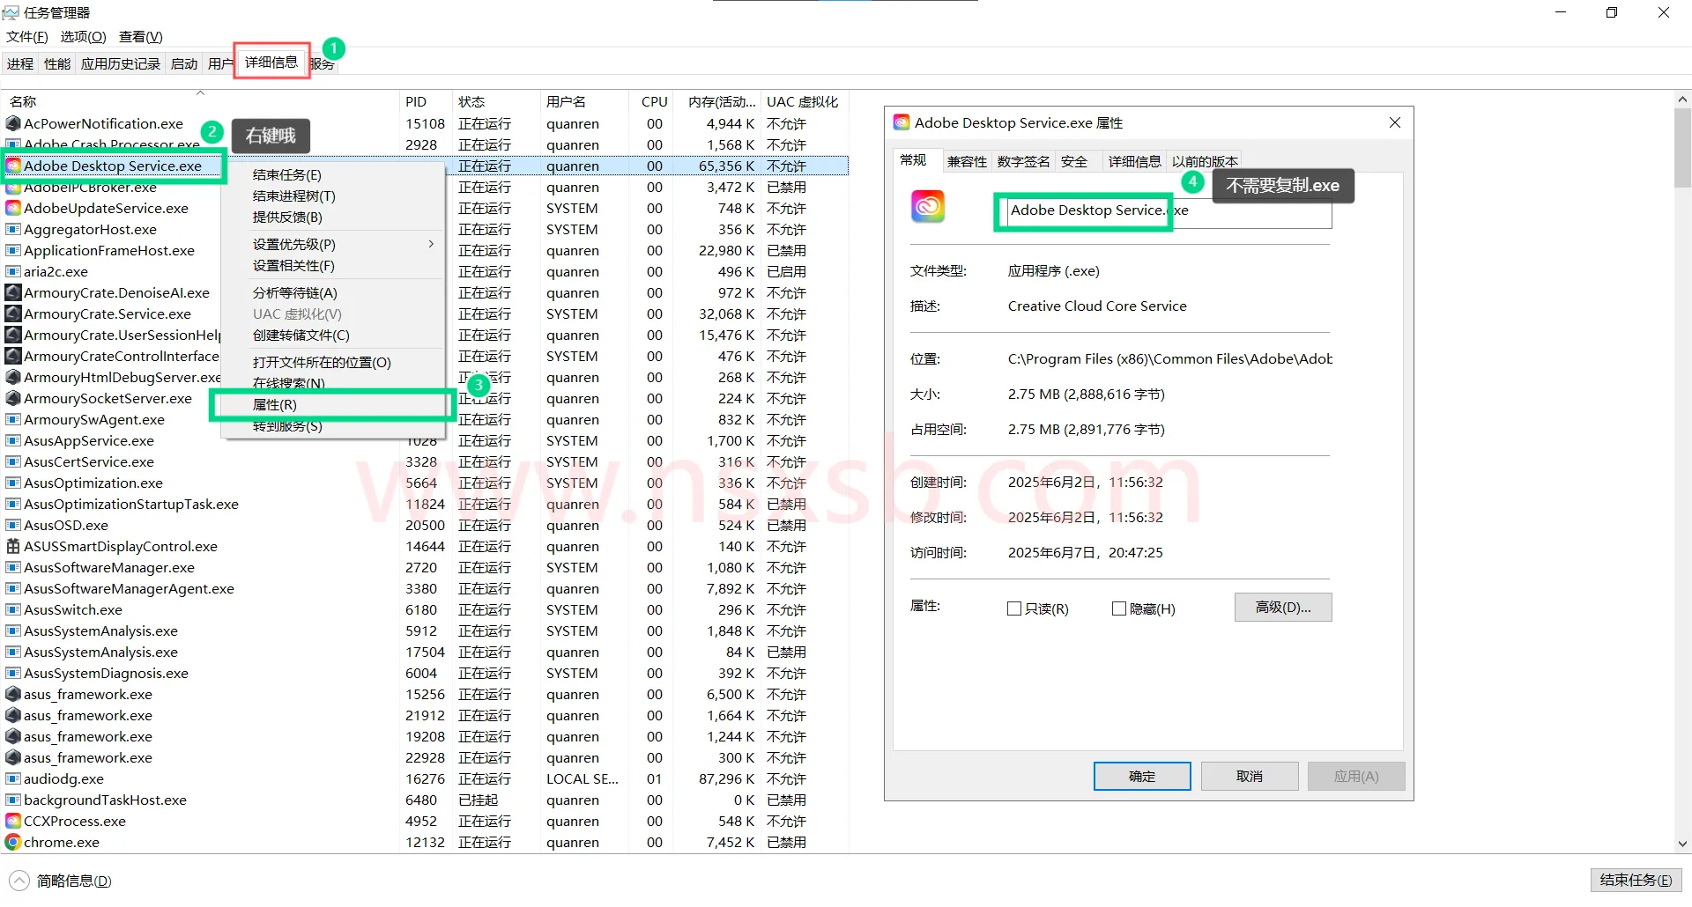1692x907 pixels.
Task: Click the aria2c.exe process icon
Action: [13, 272]
